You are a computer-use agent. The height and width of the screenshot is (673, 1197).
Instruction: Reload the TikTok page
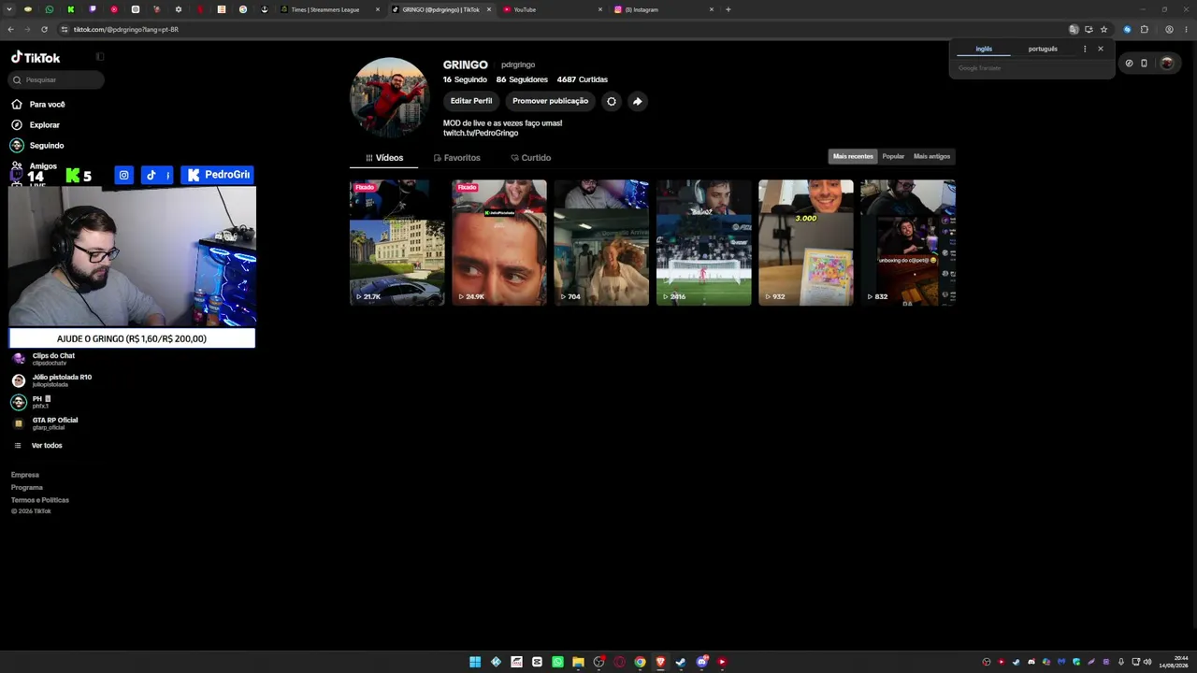coord(44,29)
